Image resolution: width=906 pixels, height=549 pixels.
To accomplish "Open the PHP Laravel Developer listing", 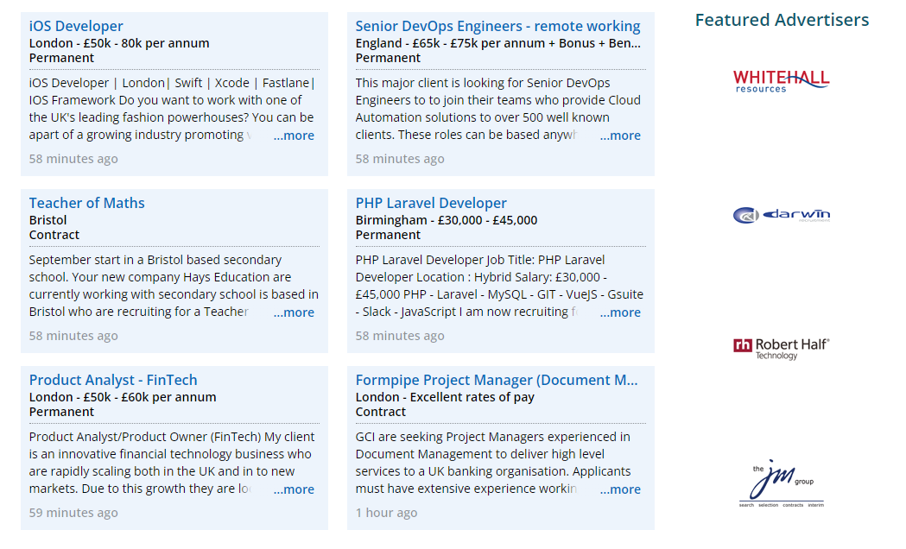I will point(431,203).
